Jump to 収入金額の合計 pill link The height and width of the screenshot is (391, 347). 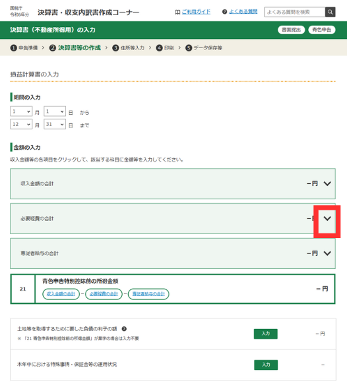(x=61, y=294)
